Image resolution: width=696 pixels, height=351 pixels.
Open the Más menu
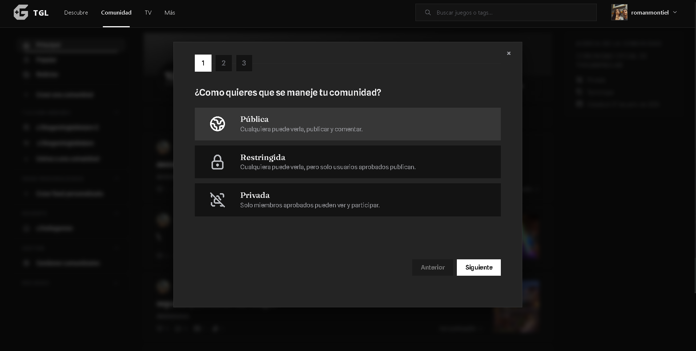click(170, 12)
